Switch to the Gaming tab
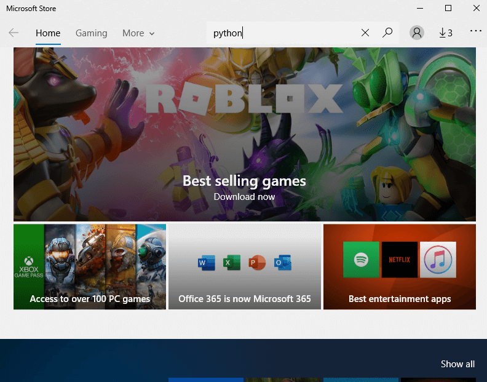Screen dimensions: 487x382 pyautogui.click(x=91, y=33)
